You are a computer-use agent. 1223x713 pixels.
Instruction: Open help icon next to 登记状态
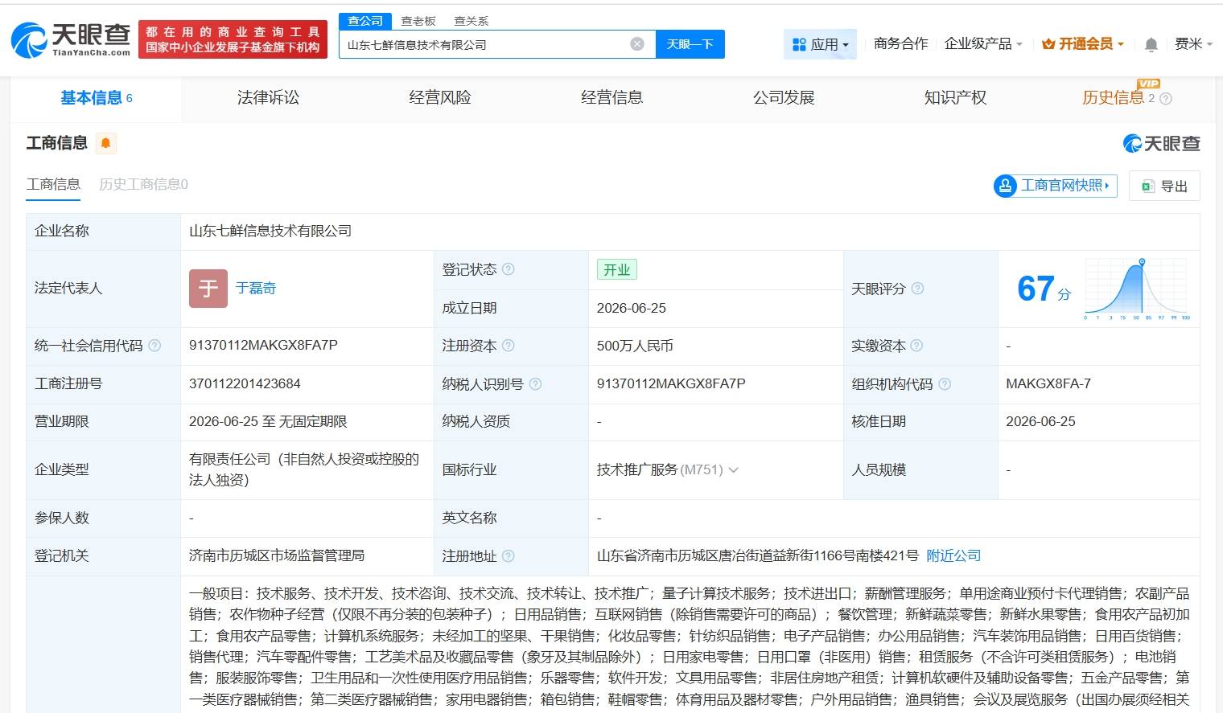click(509, 269)
